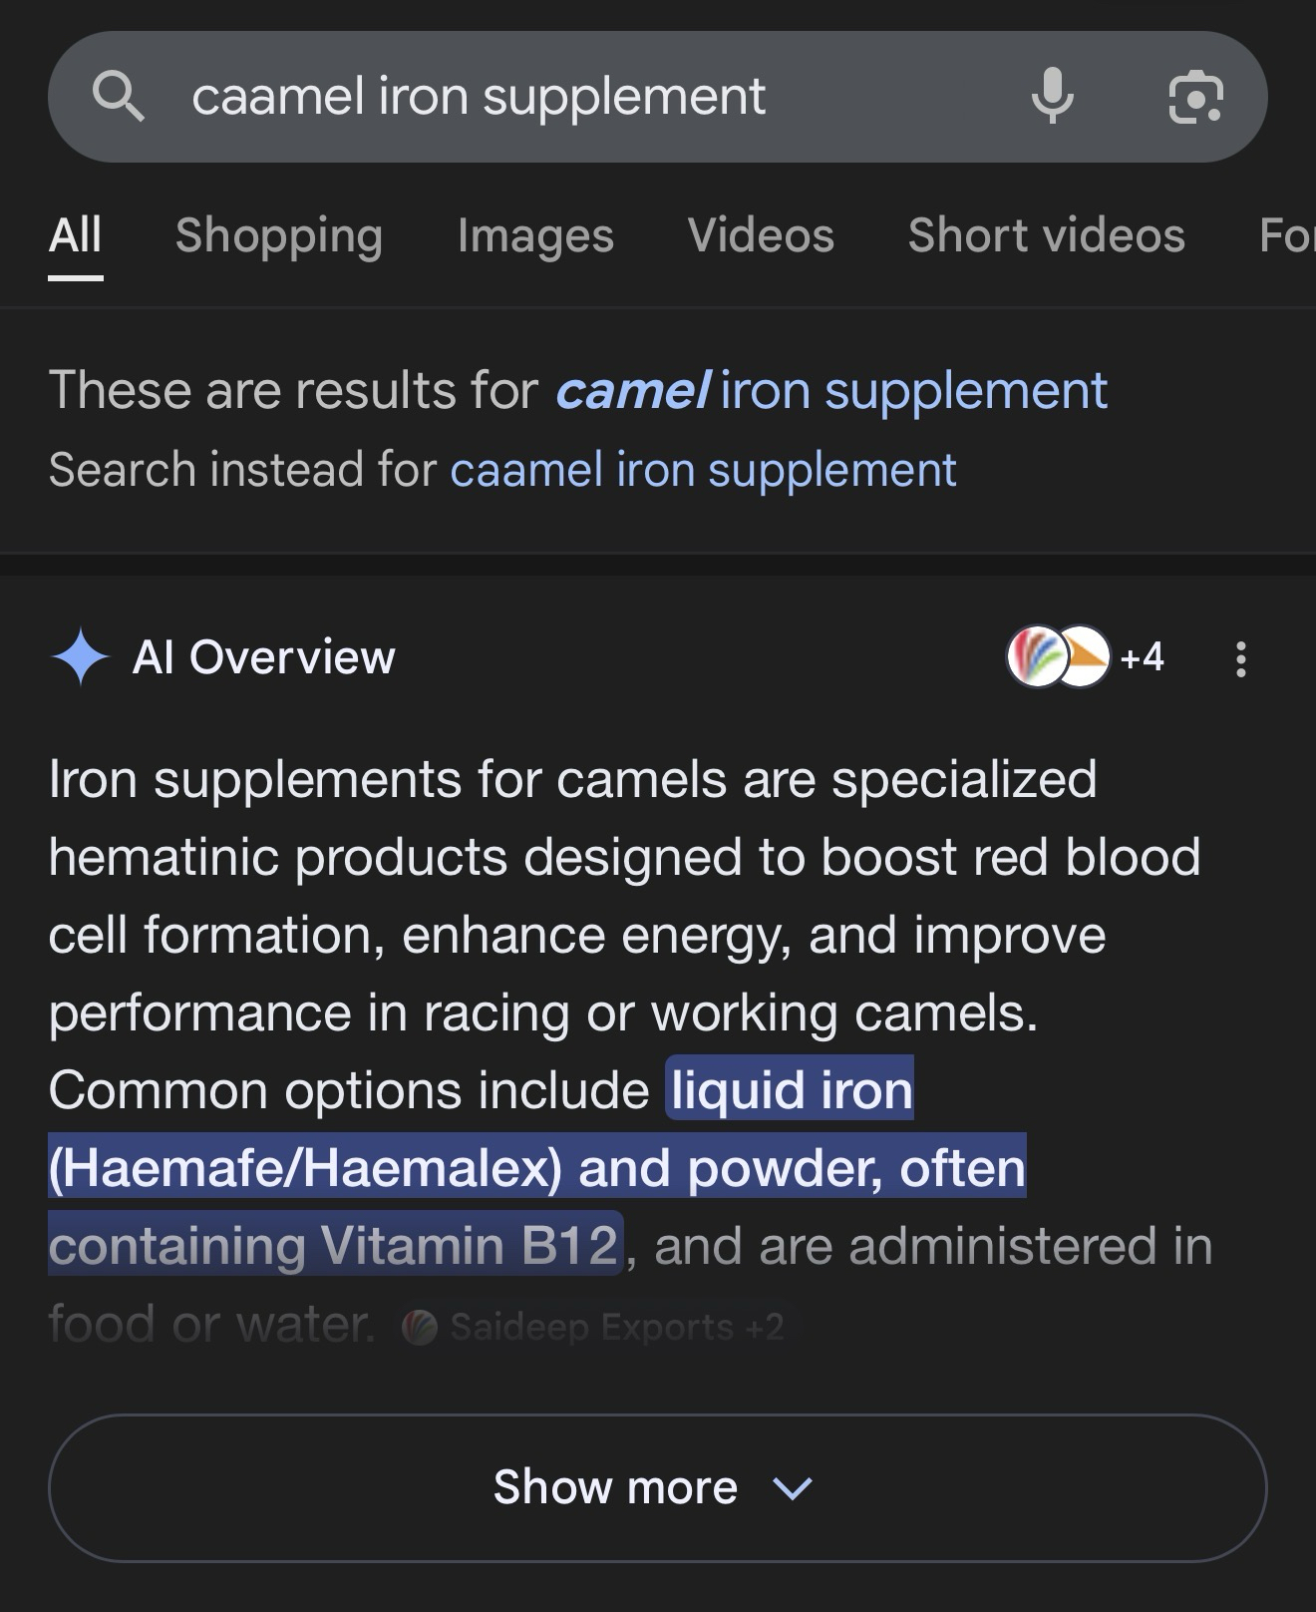Screen dimensions: 1316x1612
Task: Click the corrected 'camel iron supplement' link
Action: tap(831, 390)
